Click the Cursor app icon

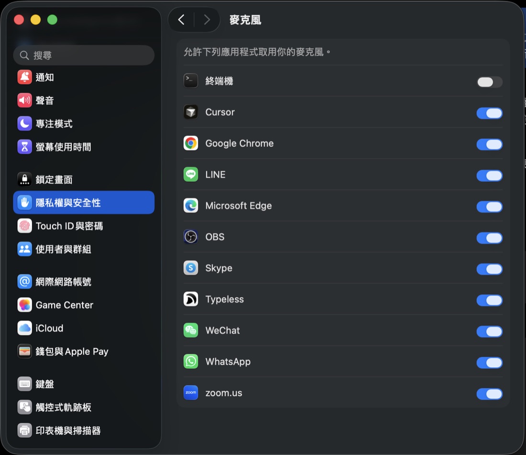[x=191, y=112]
